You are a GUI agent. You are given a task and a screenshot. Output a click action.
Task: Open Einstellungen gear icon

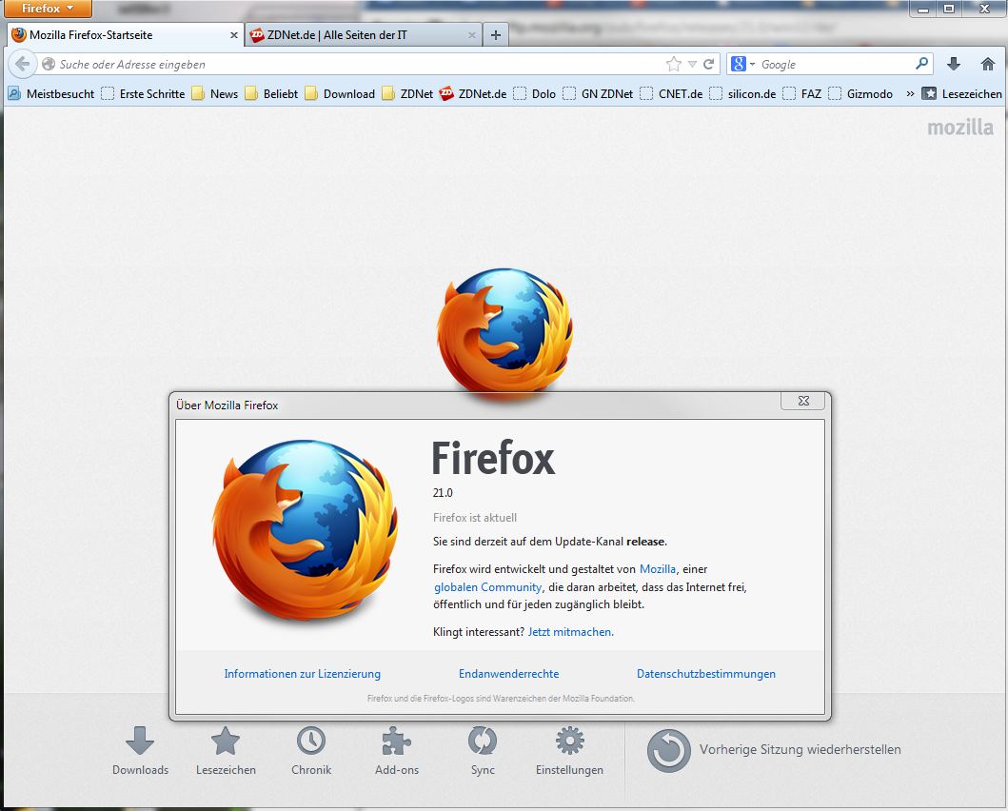[569, 751]
